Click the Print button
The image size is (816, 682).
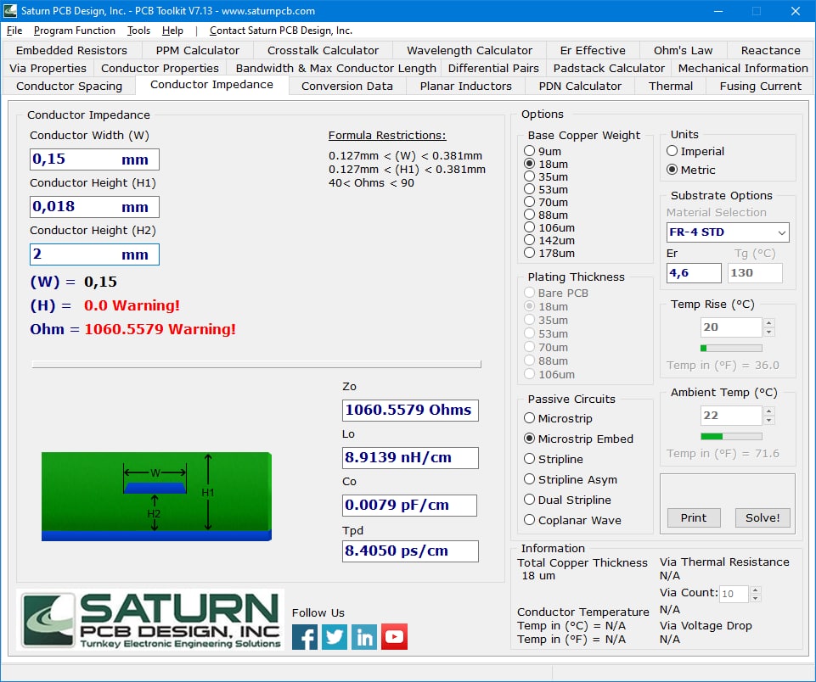point(694,517)
